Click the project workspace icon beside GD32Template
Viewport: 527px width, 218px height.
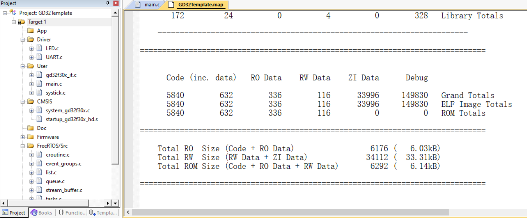pyautogui.click(x=13, y=13)
